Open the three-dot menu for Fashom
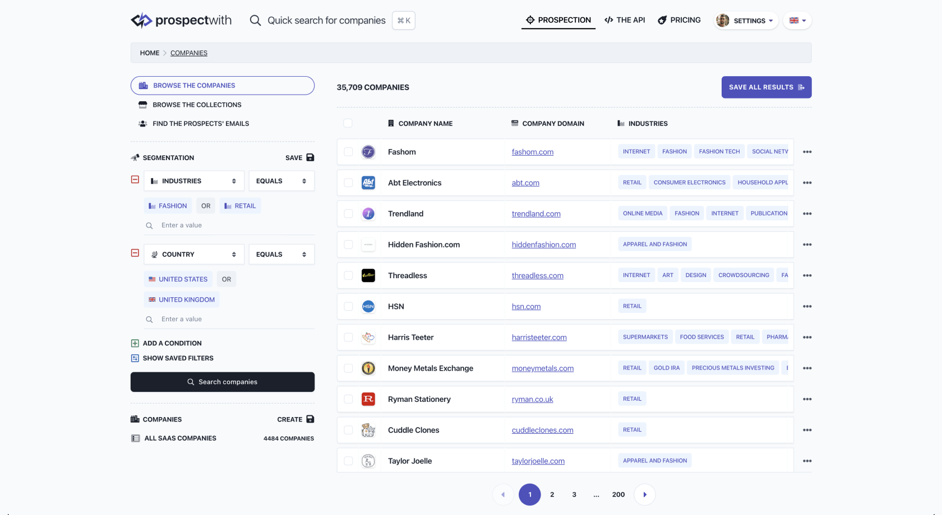 807,152
